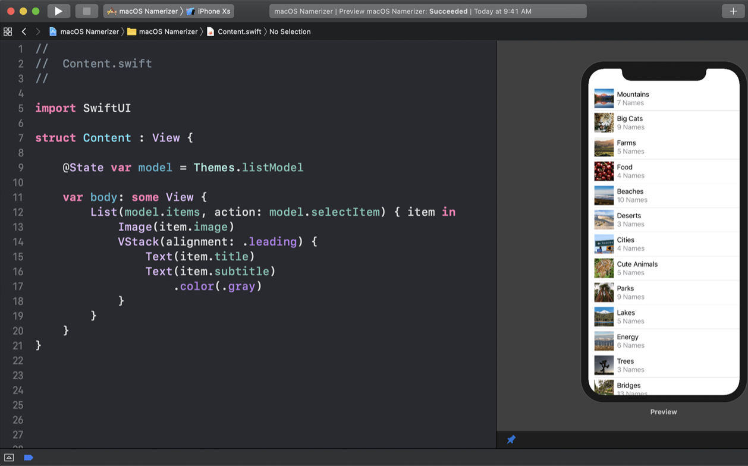
Task: Click the 'Content.swift' comment line
Action: coord(93,64)
